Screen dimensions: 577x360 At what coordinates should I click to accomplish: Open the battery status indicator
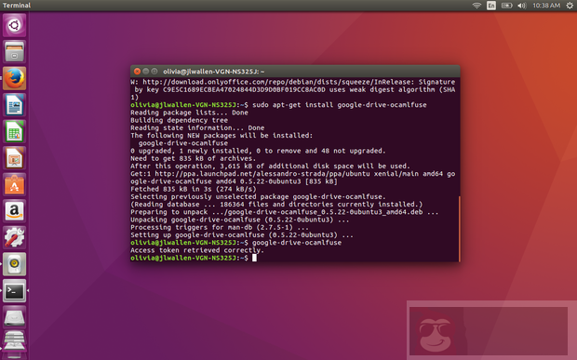(x=506, y=6)
